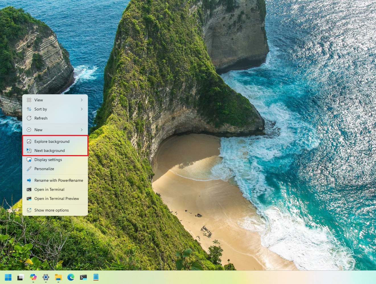Screen dimensions: 376x284
Task: Click the Personalize pencil icon
Action: 29,169
